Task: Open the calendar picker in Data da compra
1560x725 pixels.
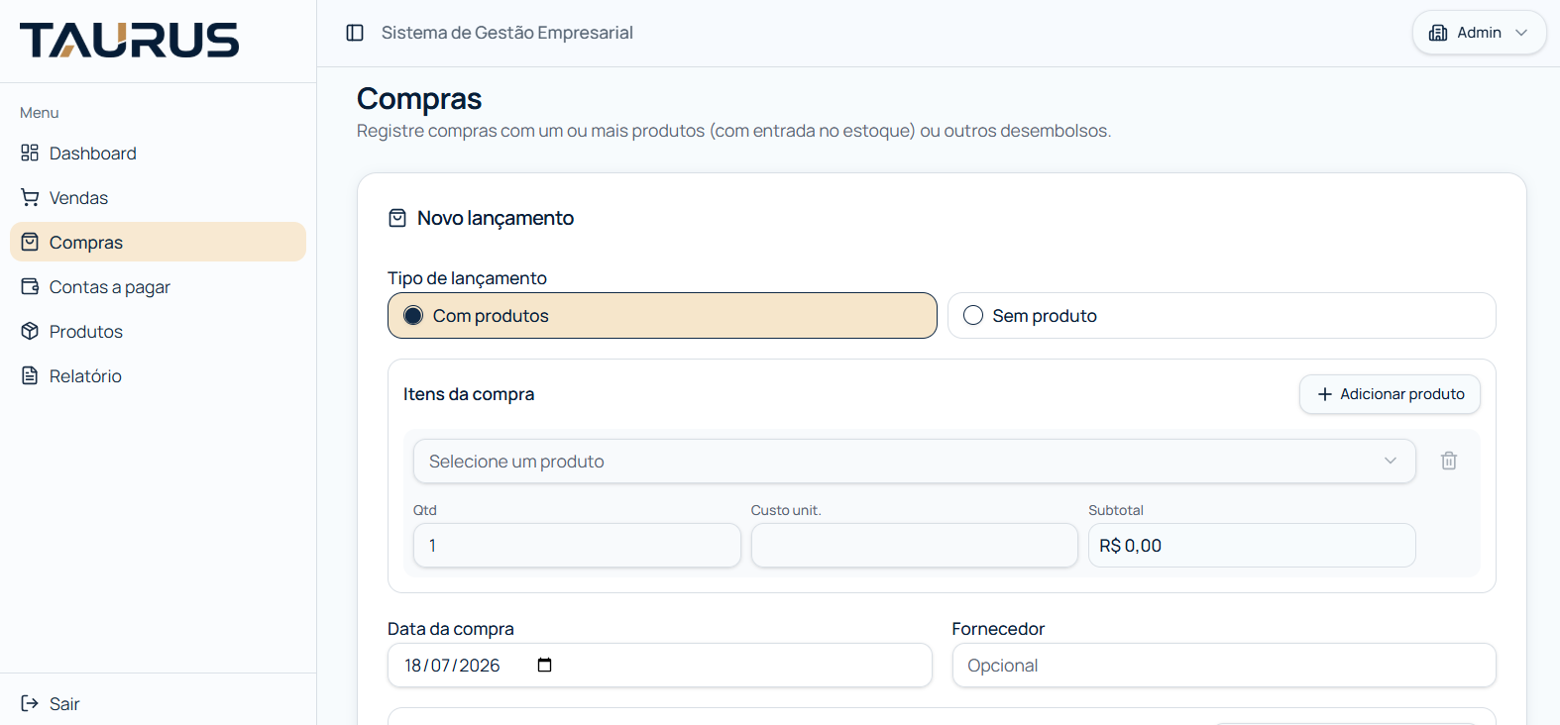Action: pyautogui.click(x=544, y=665)
